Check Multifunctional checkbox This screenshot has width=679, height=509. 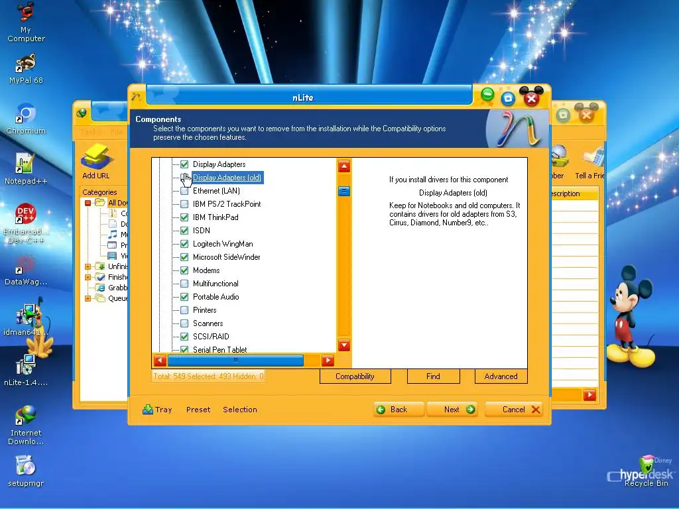pos(184,284)
